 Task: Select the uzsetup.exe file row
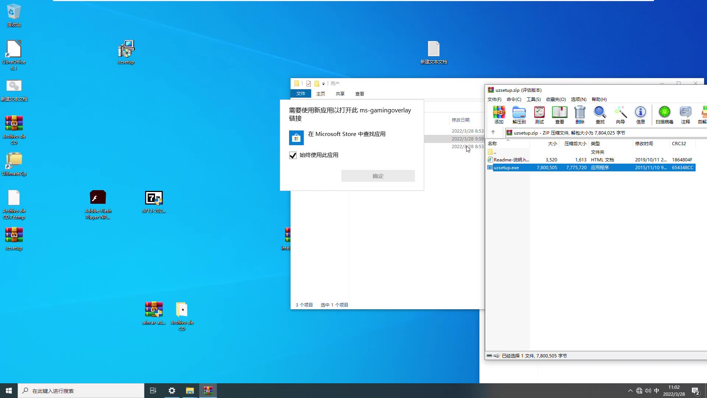[591, 168]
